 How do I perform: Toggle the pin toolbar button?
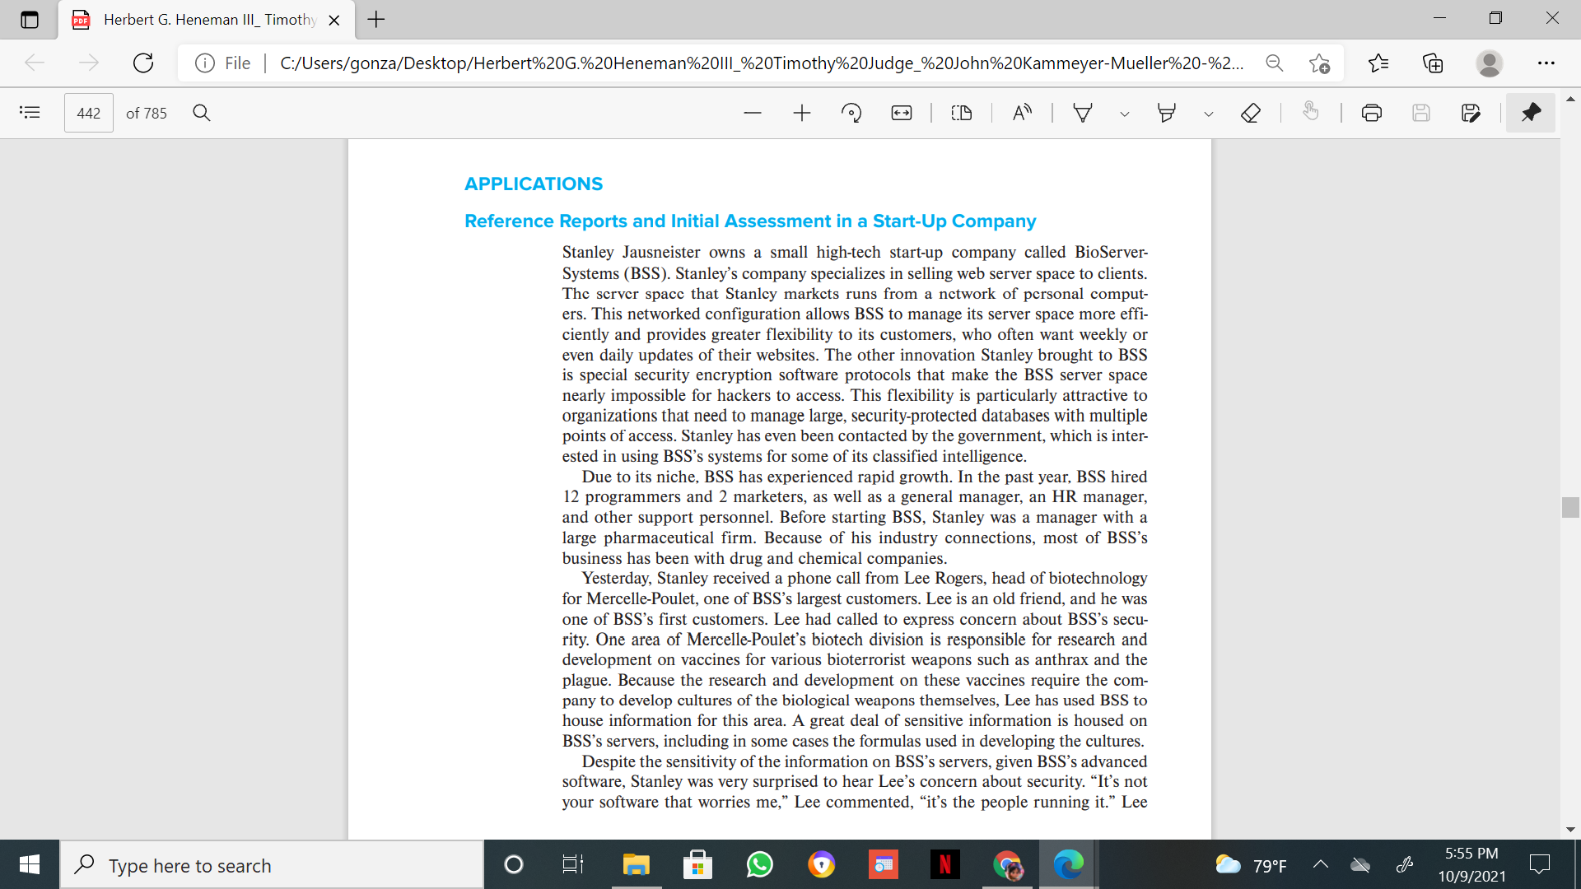(x=1531, y=113)
